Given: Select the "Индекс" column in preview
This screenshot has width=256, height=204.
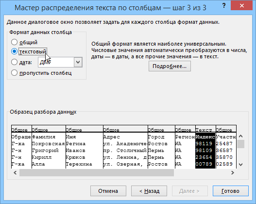Looking at the screenshot, I should pyautogui.click(x=205, y=137).
